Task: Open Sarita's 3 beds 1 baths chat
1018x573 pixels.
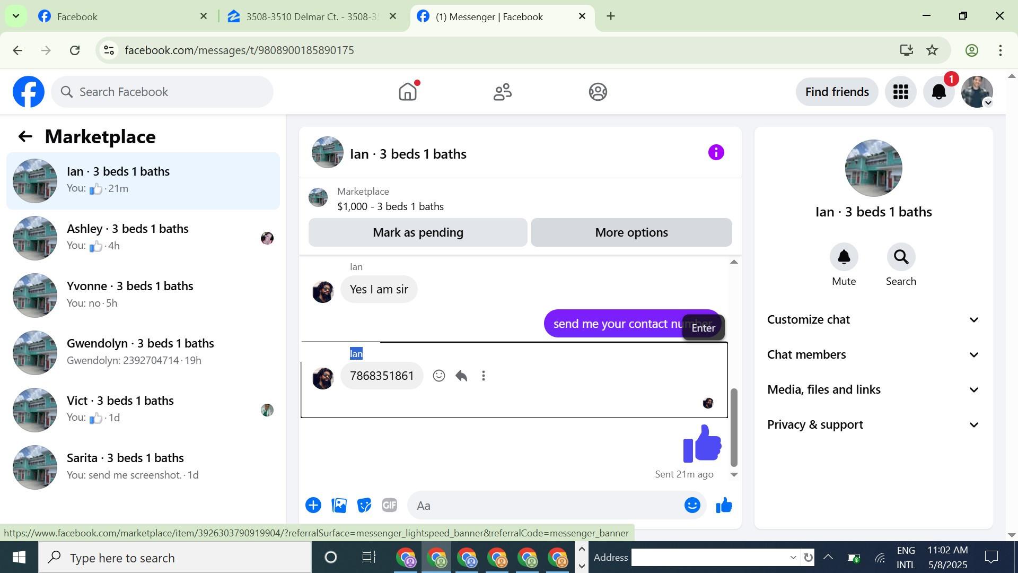Action: tap(143, 467)
